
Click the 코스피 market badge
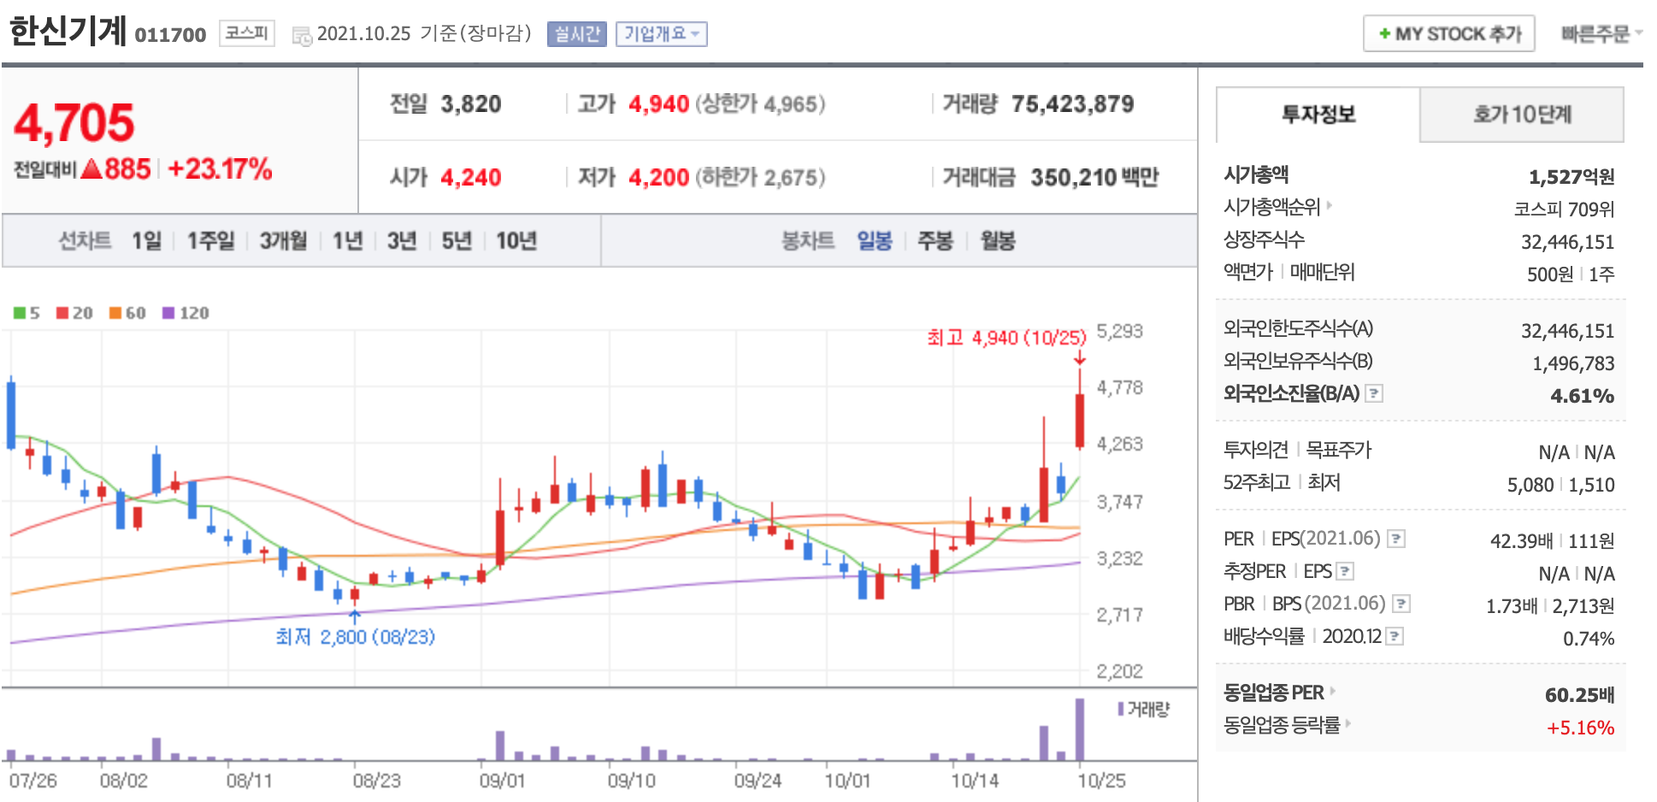click(247, 33)
